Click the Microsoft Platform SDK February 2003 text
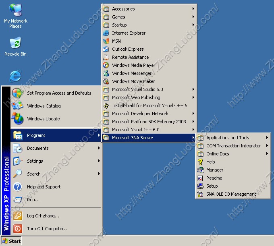Image resolution: width=274 pixels, height=246 pixels. click(x=149, y=122)
